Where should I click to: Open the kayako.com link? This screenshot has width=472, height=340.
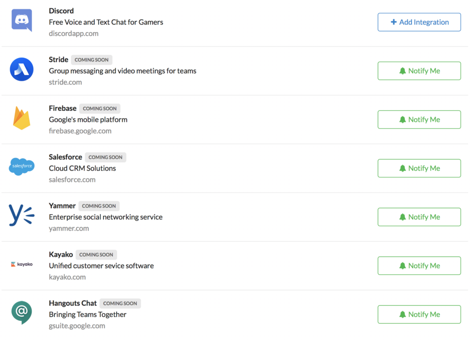(x=67, y=277)
